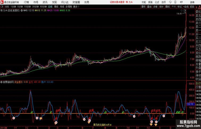Open the gear icon beside 股票指标网 indicator
The image size is (201, 129).
pos(1,82)
